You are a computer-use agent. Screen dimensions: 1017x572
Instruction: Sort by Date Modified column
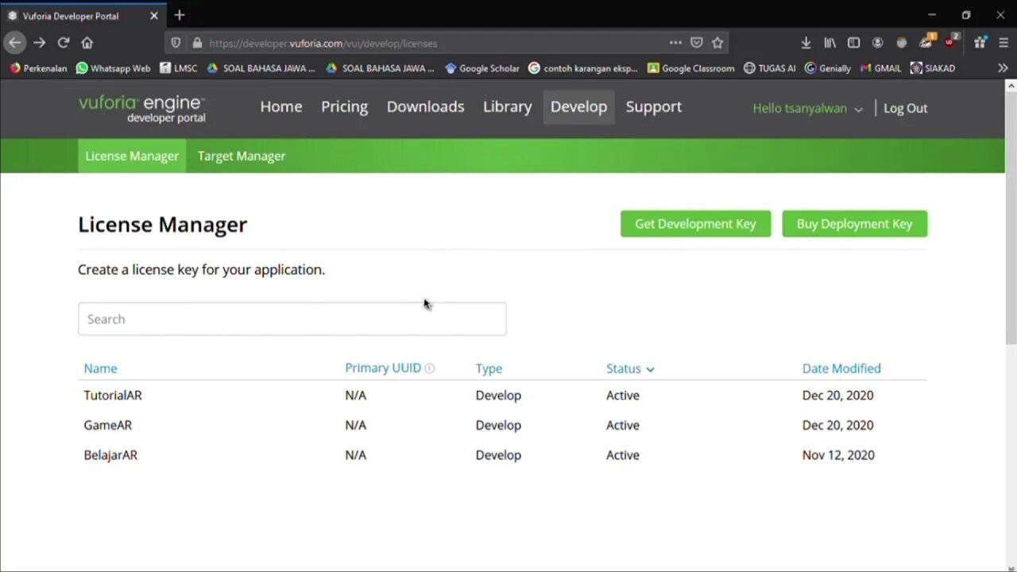tap(841, 369)
